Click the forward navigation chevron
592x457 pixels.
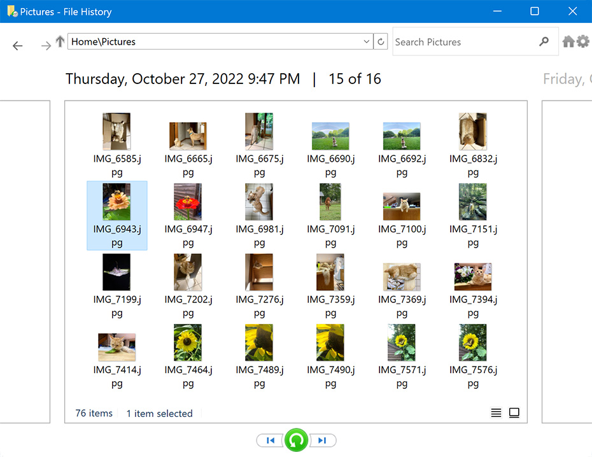click(x=45, y=45)
